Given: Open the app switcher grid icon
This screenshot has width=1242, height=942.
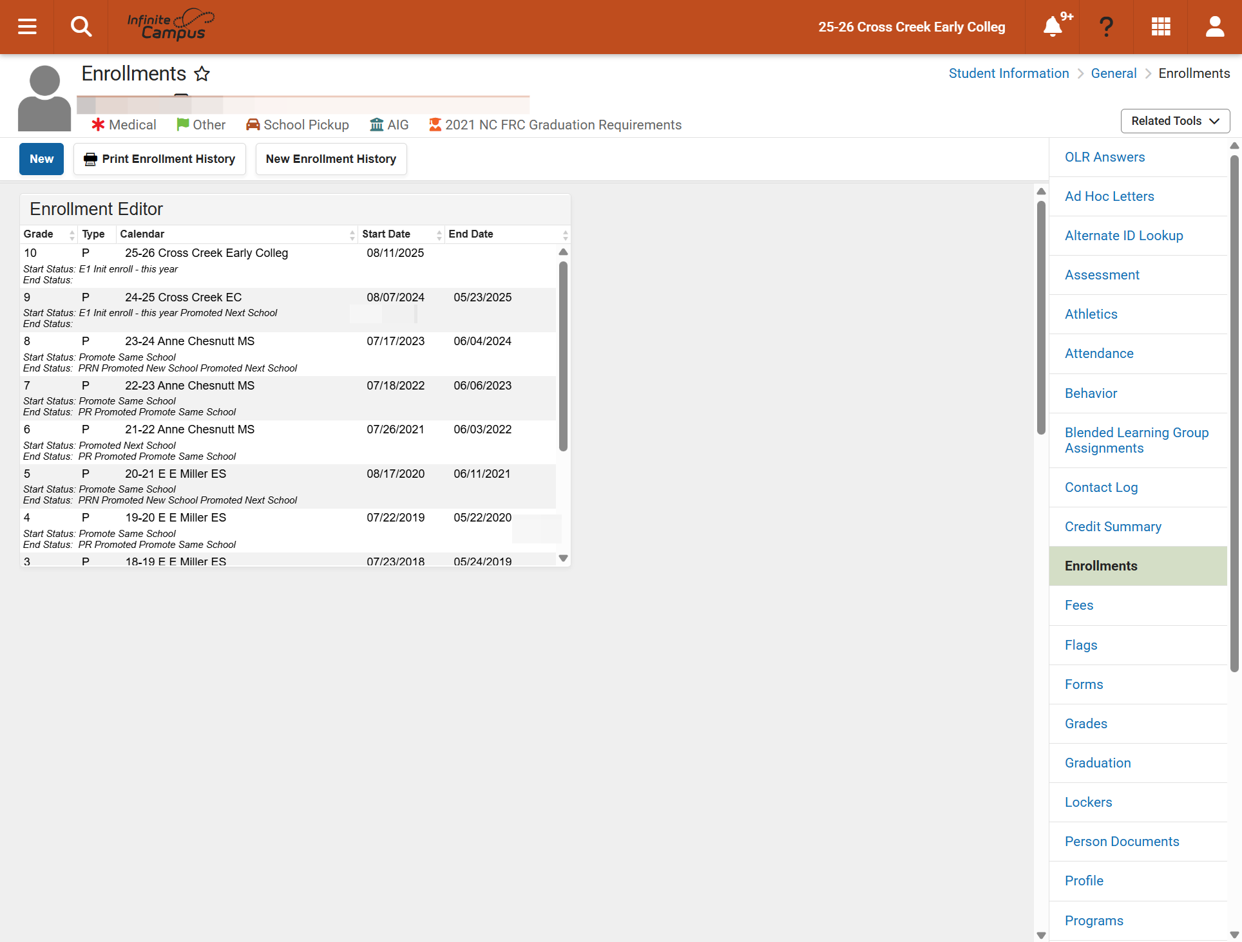Looking at the screenshot, I should click(x=1161, y=26).
